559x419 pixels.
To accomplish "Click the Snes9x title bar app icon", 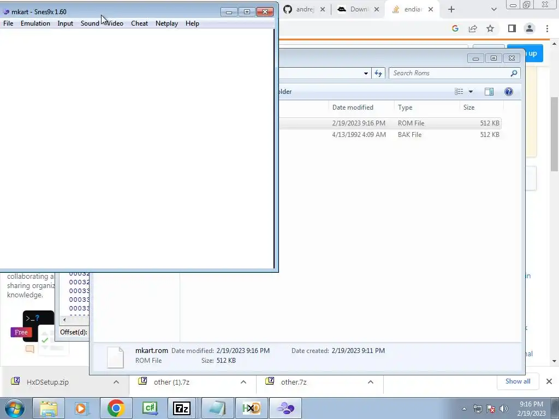I will point(5,12).
